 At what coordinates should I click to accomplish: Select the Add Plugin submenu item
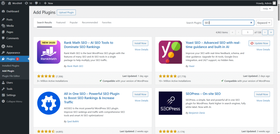(8, 71)
